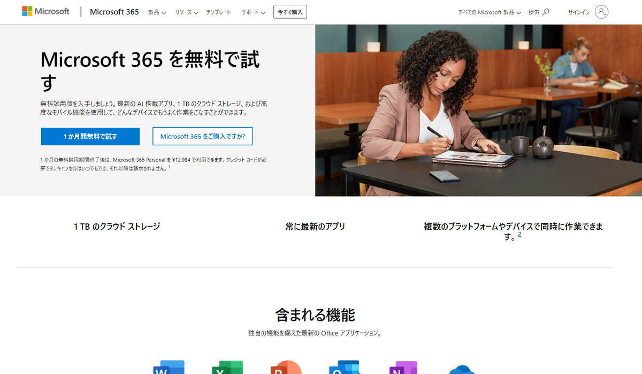The height and width of the screenshot is (374, 642).
Task: Go to the Microsoft 365 home link
Action: (114, 12)
